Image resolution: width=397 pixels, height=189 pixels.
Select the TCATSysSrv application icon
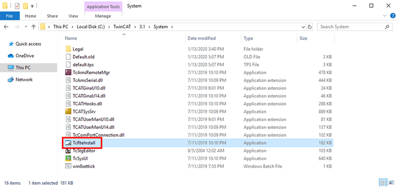(68, 112)
